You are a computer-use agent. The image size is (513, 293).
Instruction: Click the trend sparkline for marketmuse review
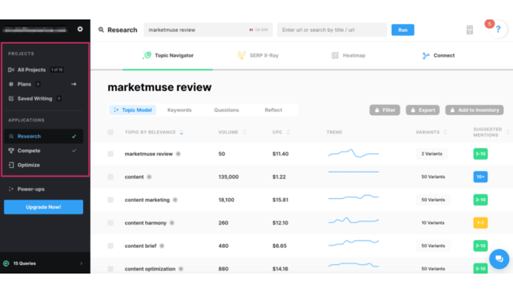354,153
